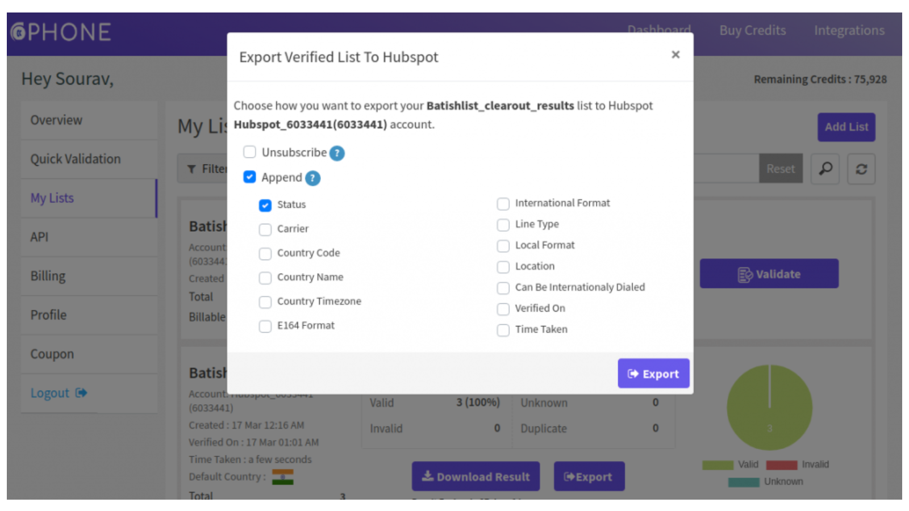The height and width of the screenshot is (511, 909).
Task: Click the Valid green legend swatch
Action: pos(718,465)
